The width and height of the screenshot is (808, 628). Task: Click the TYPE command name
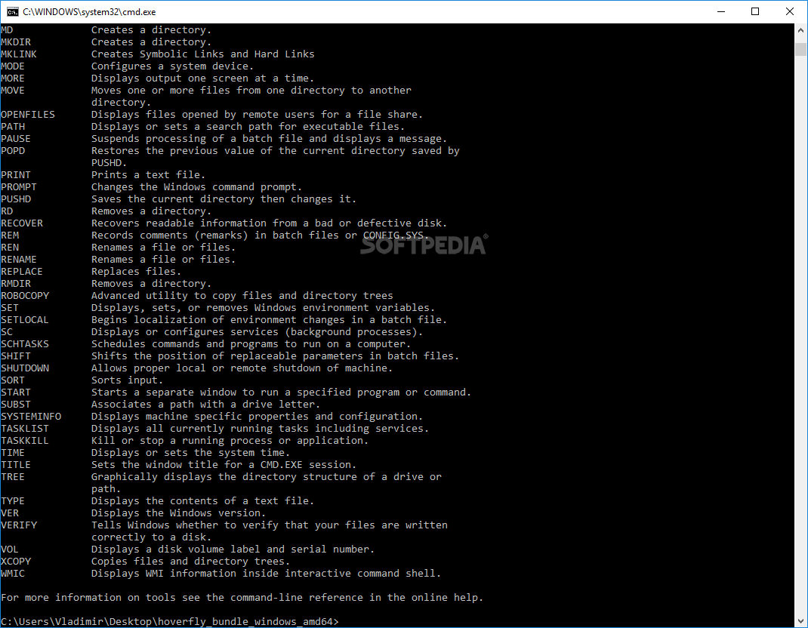(13, 501)
